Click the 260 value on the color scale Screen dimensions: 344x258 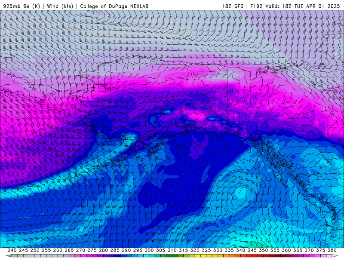click(58, 250)
